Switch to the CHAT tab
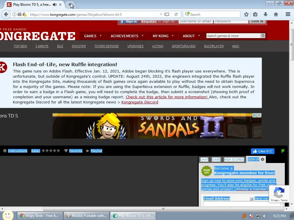Viewport: 294px width, 220px height. 204,160
